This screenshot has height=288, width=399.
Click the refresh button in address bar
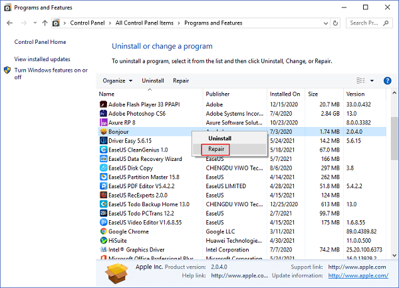336,23
